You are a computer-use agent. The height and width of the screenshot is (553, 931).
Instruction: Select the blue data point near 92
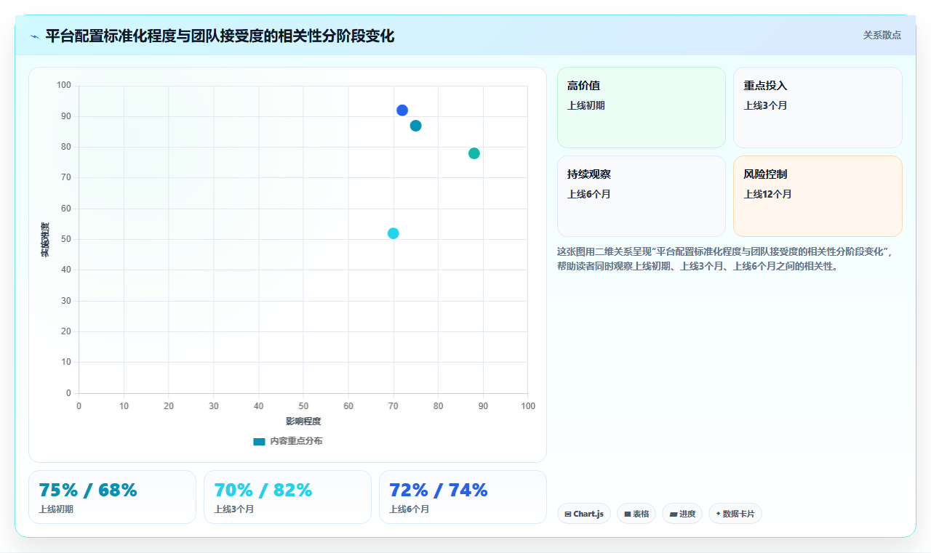click(402, 110)
